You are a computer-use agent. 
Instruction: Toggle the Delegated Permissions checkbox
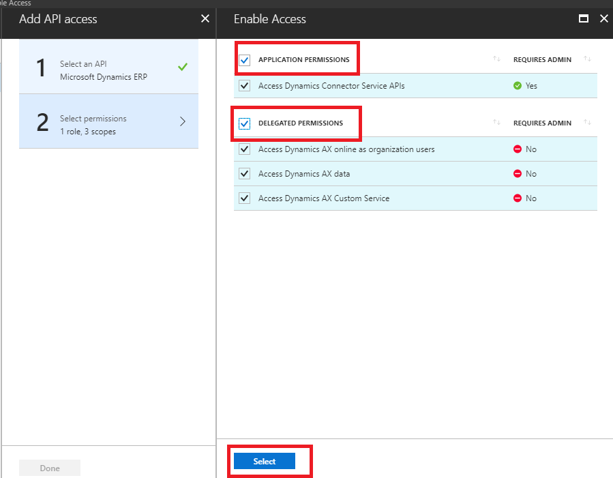pyautogui.click(x=245, y=123)
